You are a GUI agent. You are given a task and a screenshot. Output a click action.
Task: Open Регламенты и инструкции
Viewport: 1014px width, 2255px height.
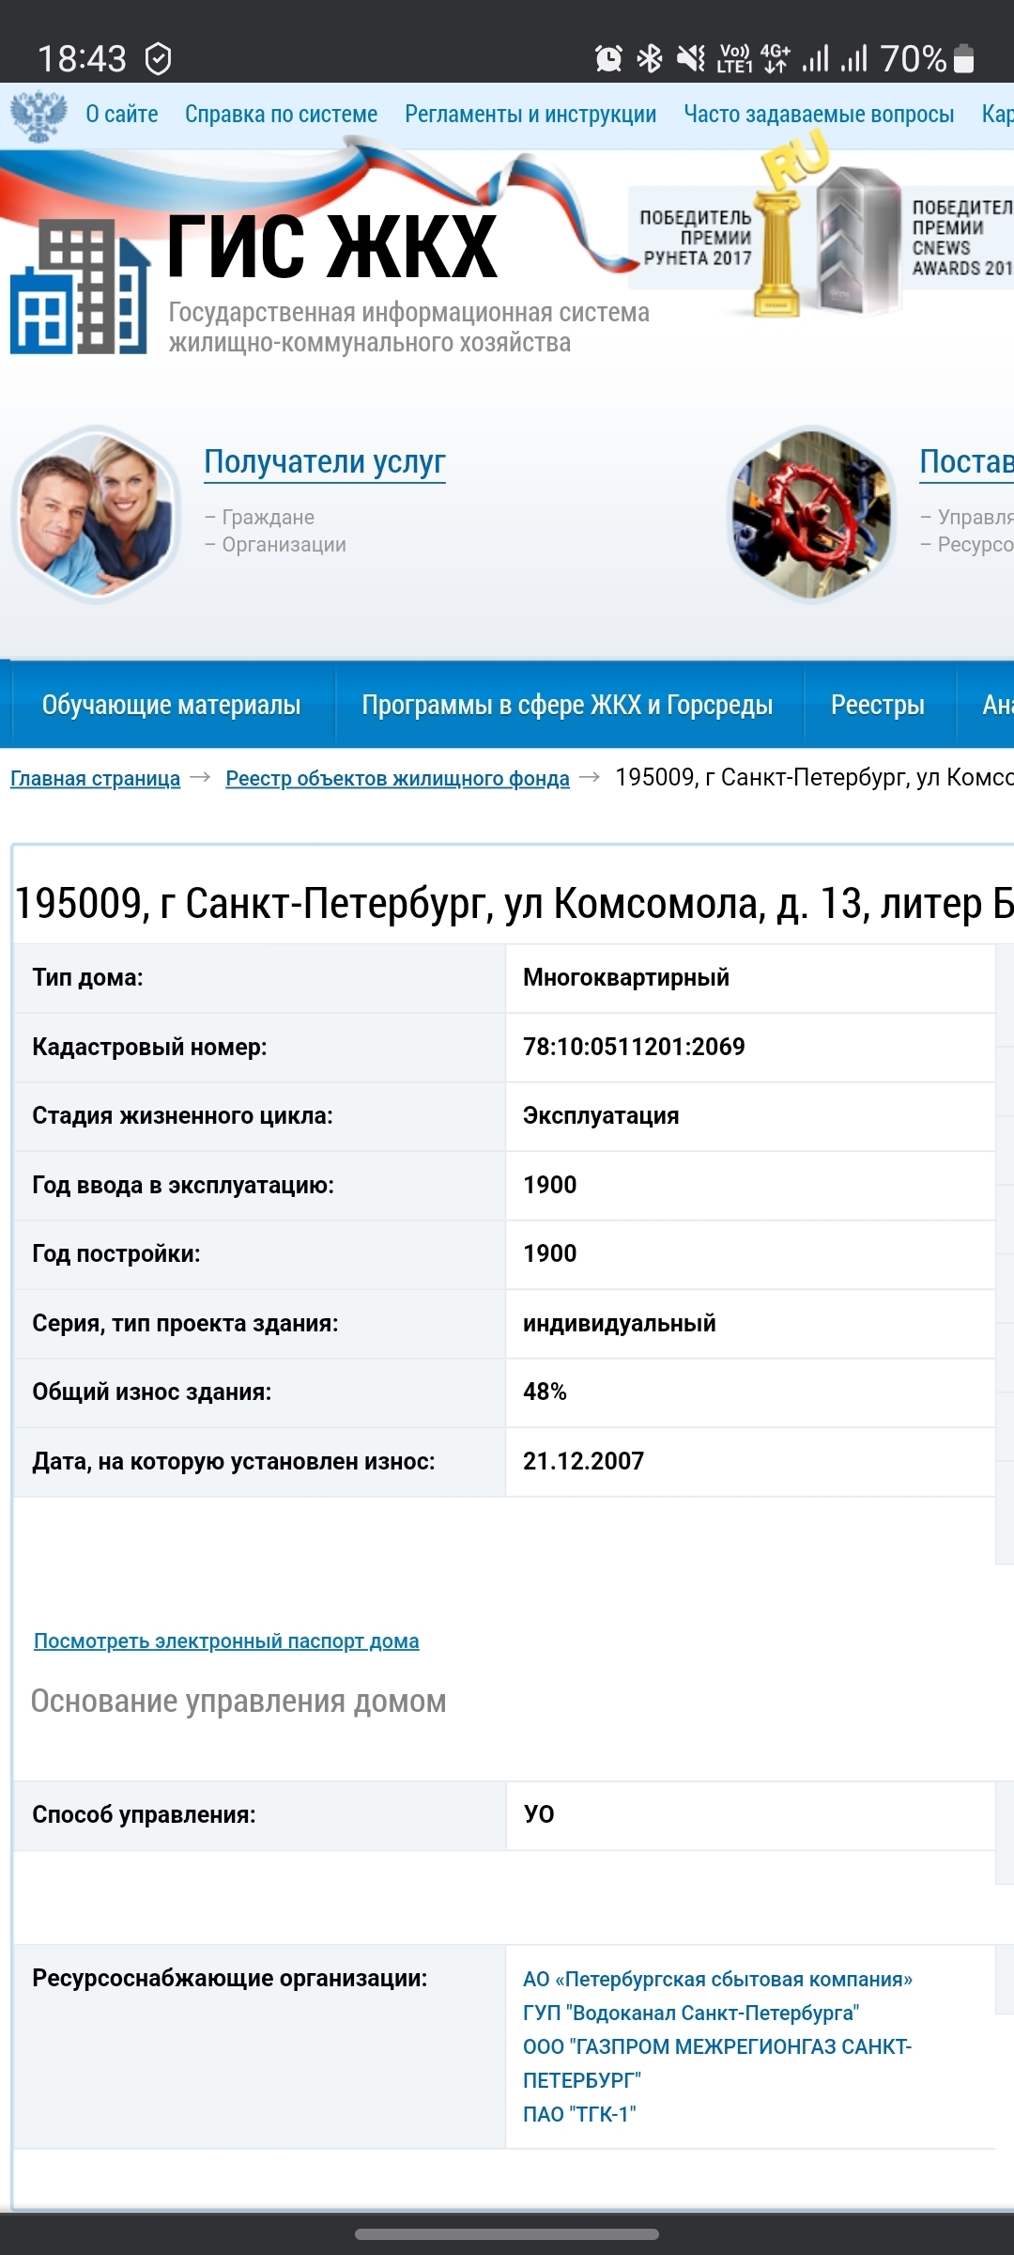point(530,115)
